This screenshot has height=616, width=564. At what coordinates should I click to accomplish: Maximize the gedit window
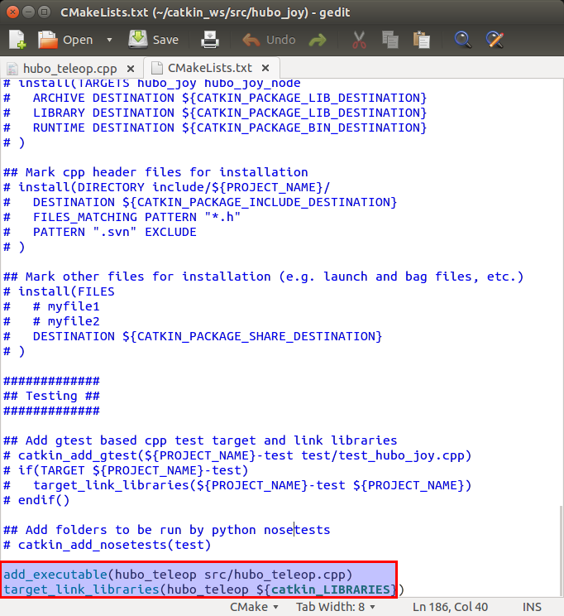click(44, 12)
